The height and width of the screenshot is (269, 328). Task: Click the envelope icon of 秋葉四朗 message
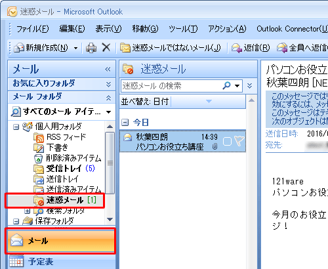click(128, 137)
